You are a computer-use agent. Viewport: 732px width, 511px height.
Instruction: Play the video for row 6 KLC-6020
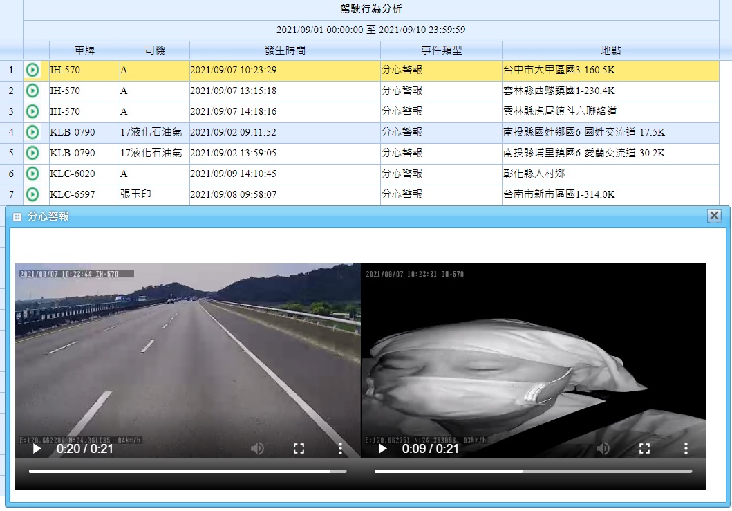[x=32, y=174]
